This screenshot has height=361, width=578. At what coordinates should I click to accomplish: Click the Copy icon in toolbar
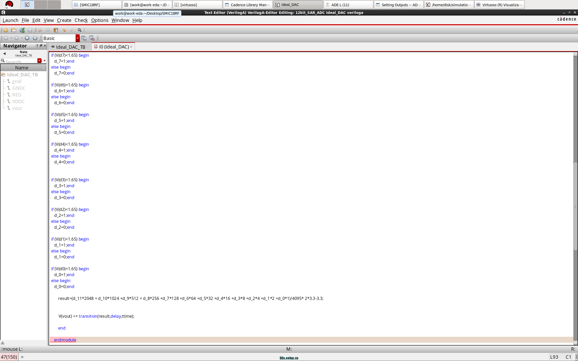coord(48,30)
